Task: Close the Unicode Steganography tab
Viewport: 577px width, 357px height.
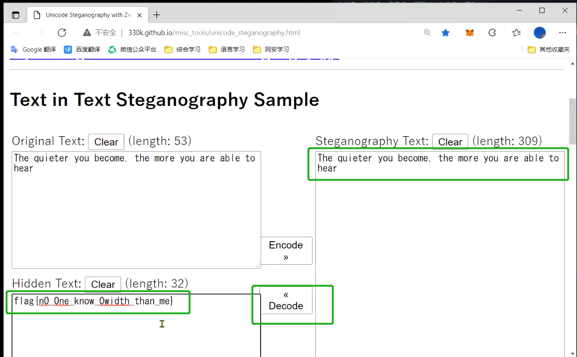Action: point(140,15)
